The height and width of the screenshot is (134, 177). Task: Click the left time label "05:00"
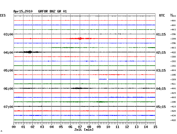8,71
